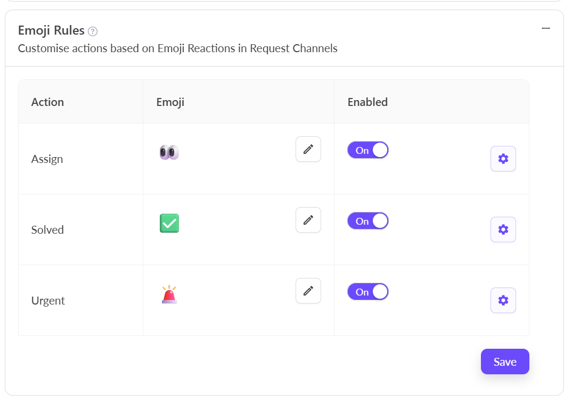Select the Urgent action label
The height and width of the screenshot is (402, 572).
(48, 301)
